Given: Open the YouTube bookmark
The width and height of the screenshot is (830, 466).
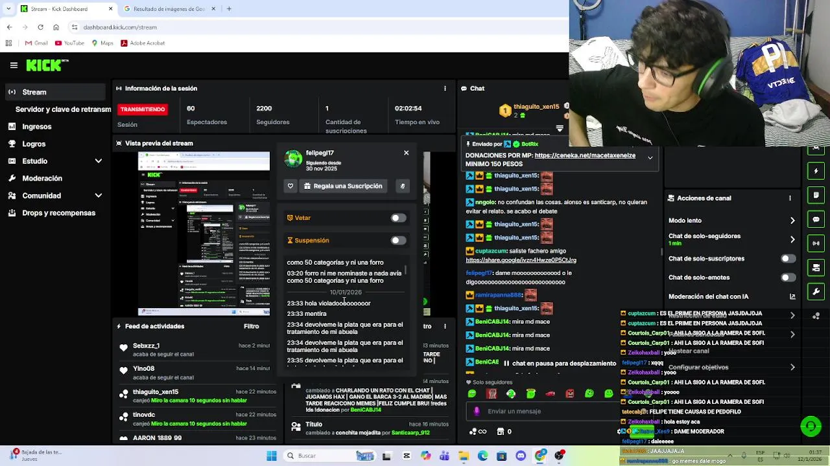Looking at the screenshot, I should point(69,43).
